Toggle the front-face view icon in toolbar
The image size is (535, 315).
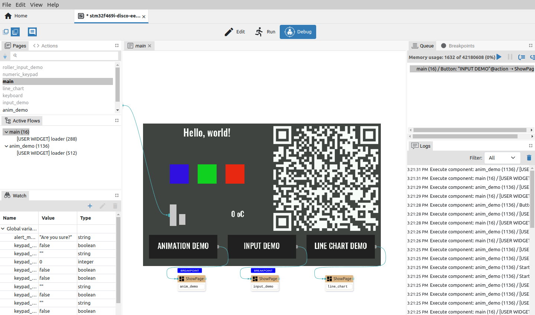[x=6, y=32]
